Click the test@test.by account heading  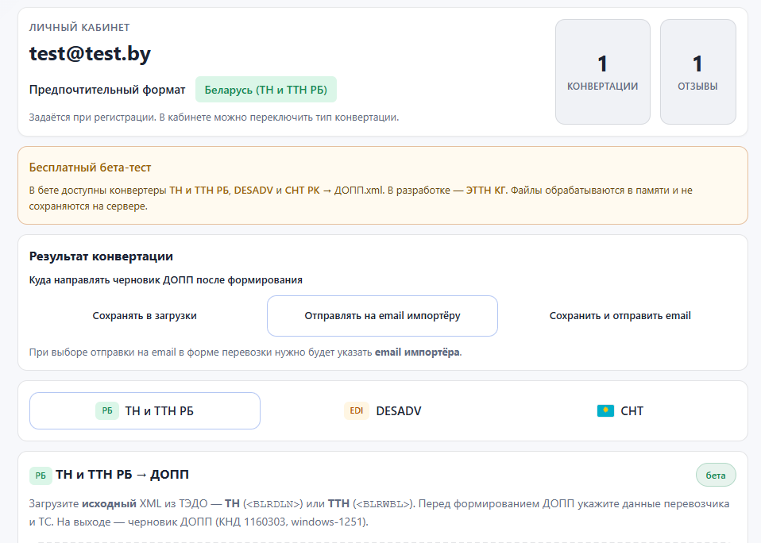click(x=91, y=53)
